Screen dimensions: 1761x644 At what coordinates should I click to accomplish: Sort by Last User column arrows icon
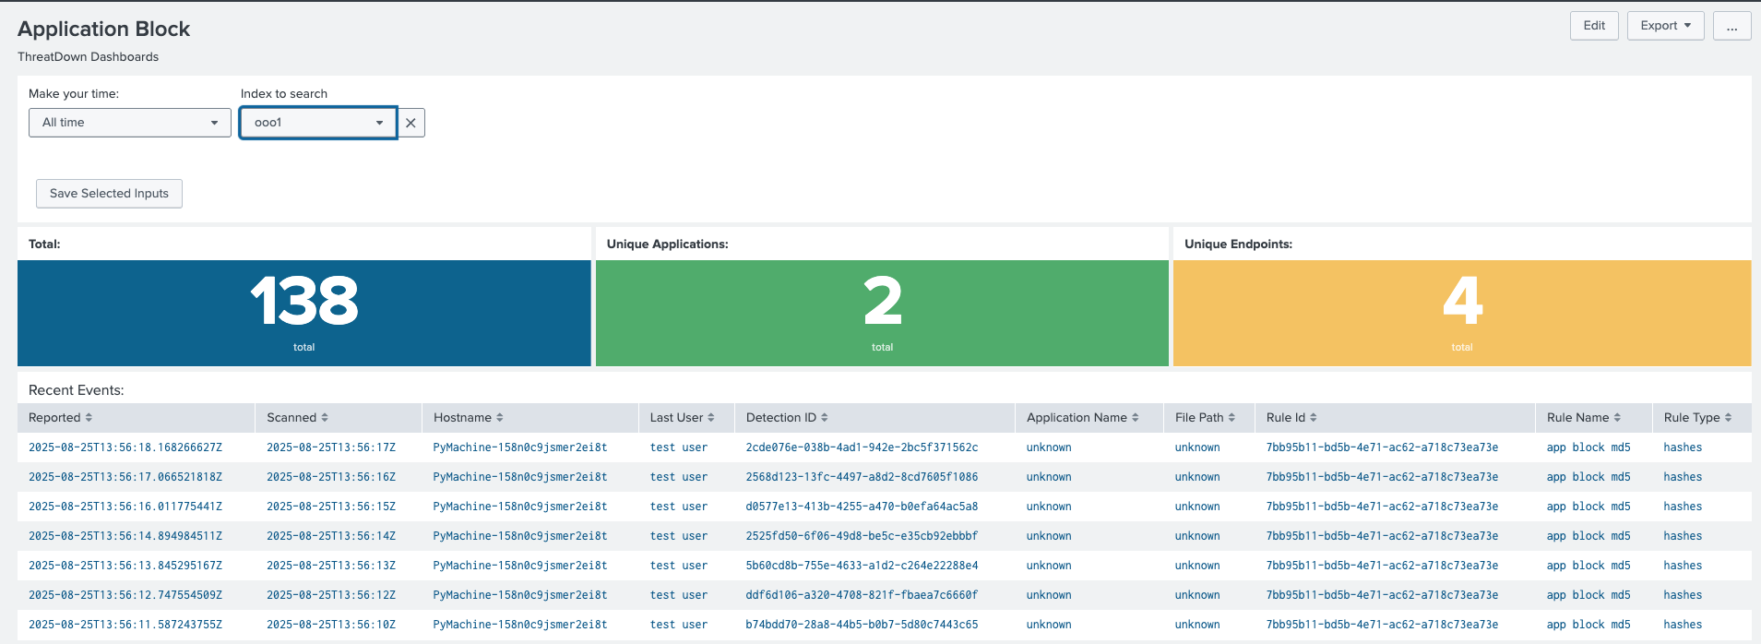coord(711,418)
